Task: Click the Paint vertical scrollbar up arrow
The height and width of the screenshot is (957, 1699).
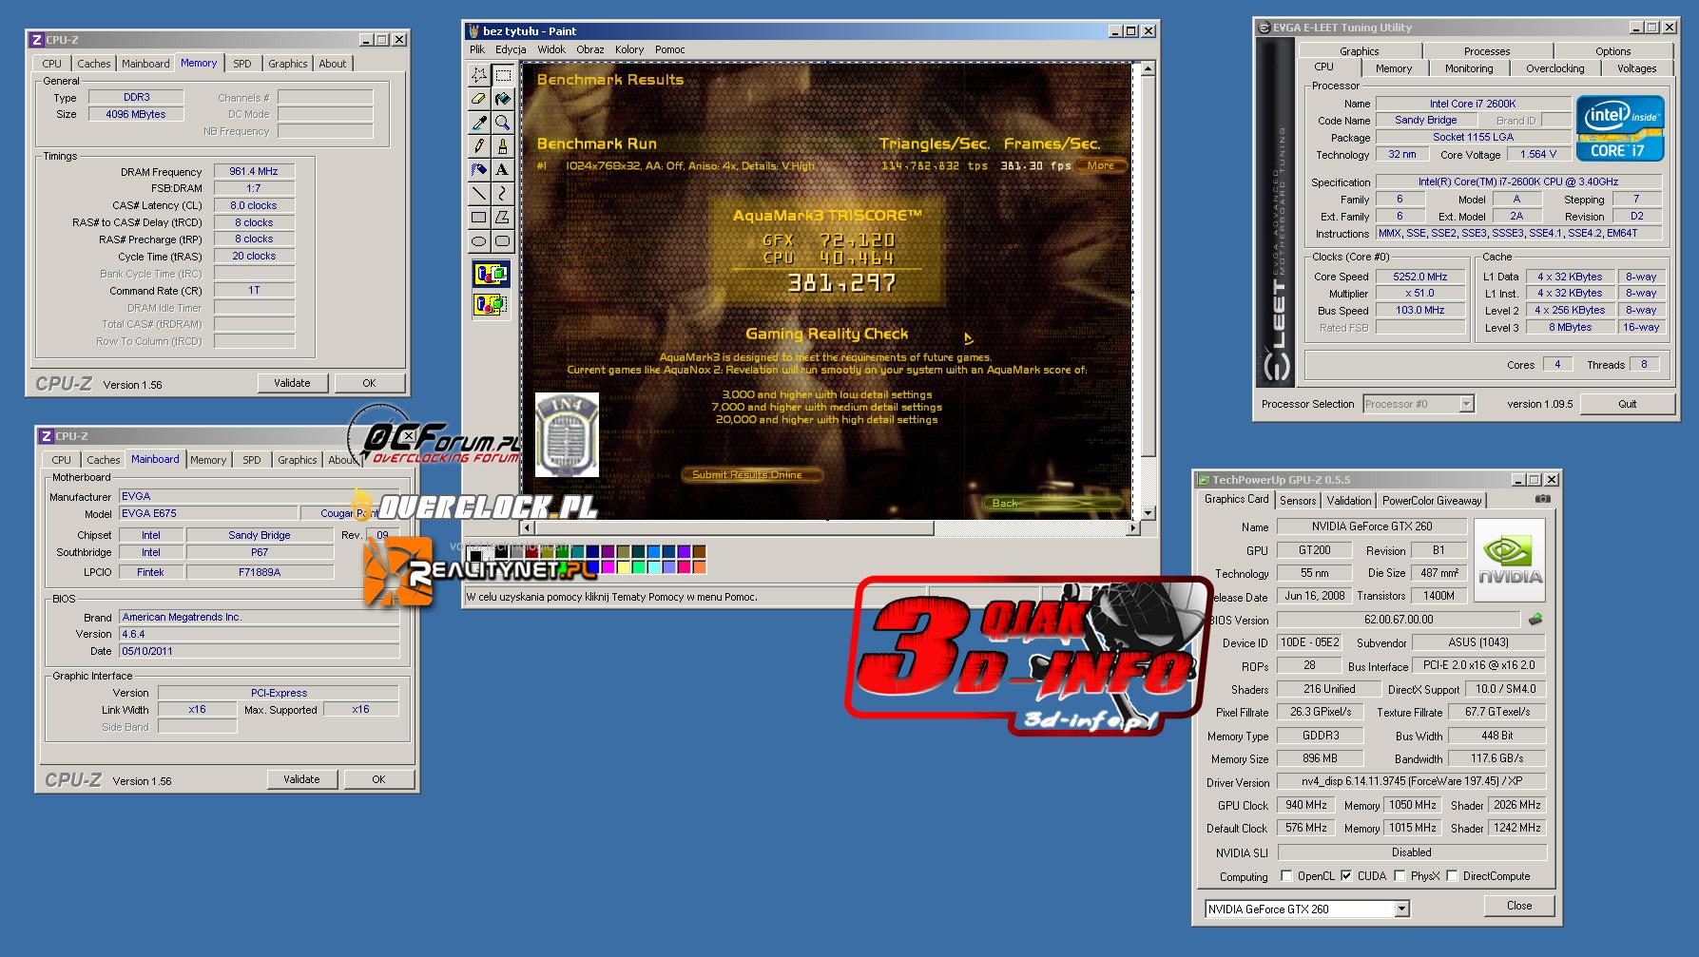Action: 1148,69
